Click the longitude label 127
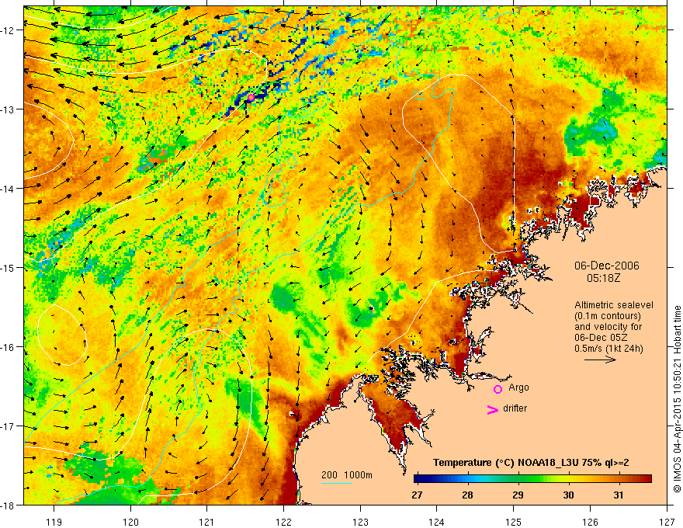The height and width of the screenshot is (528, 683). pos(667,522)
